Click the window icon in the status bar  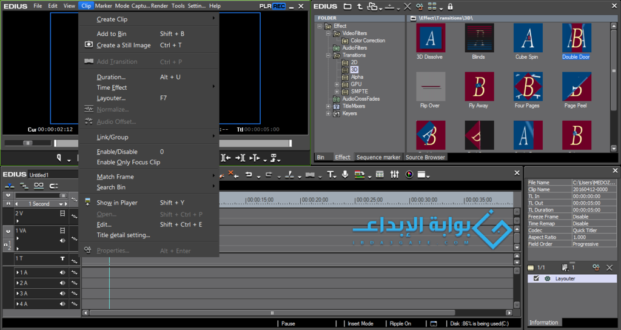434,324
